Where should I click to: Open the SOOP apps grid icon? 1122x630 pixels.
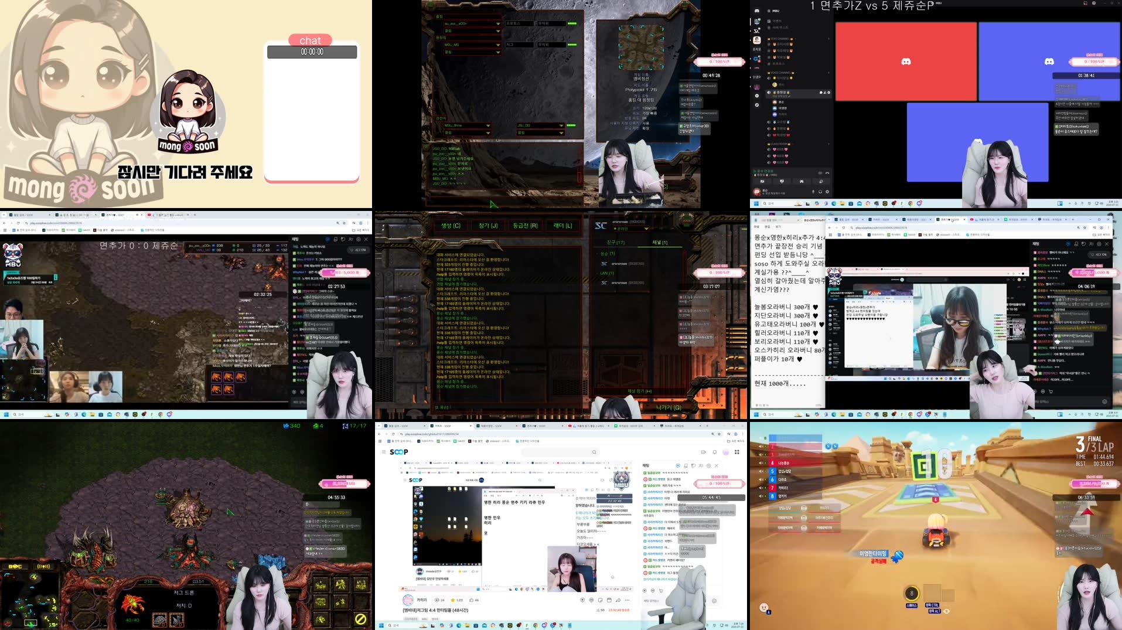point(736,452)
